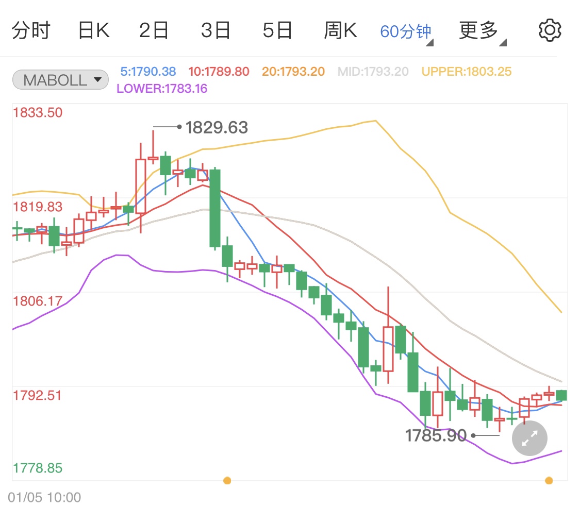Select the 5日 chart view
Viewport: 580px width, 506px height.
278,29
